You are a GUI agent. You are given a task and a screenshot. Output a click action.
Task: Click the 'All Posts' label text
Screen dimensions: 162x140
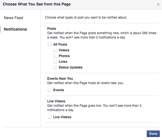[60, 44]
